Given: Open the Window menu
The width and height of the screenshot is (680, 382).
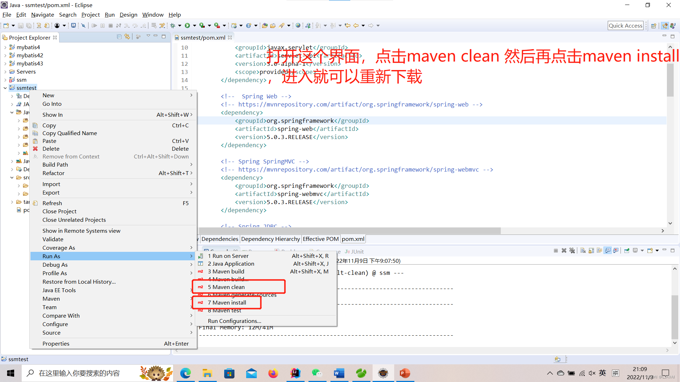Looking at the screenshot, I should pyautogui.click(x=153, y=15).
